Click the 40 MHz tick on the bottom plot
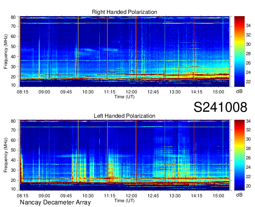The width and height of the screenshot is (255, 207). coord(13,160)
